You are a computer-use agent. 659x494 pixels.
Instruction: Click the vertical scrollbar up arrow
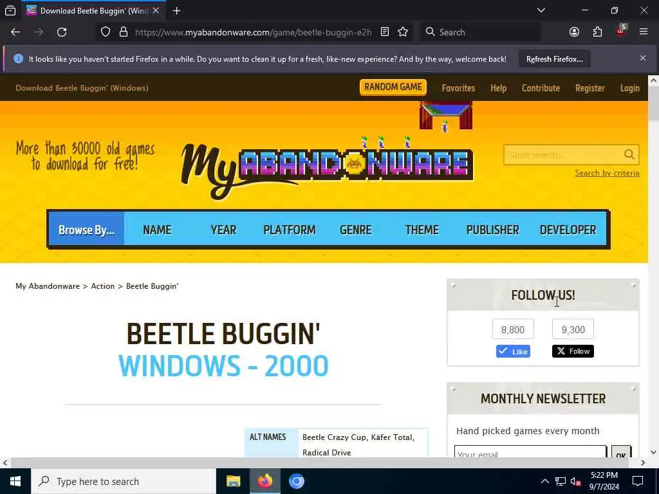click(653, 80)
